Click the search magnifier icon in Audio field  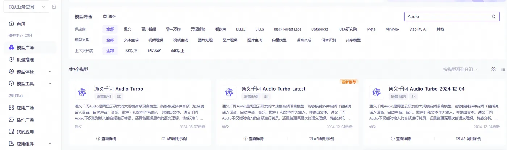(x=494, y=17)
